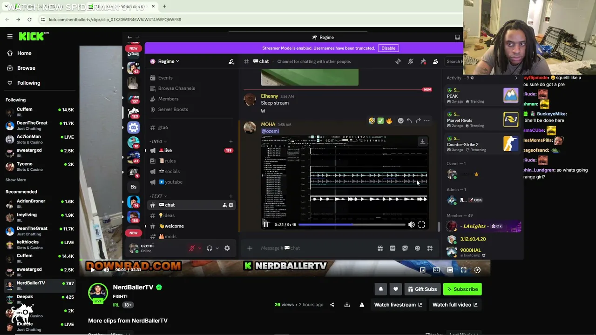Disable Discord Streamer Mode

(388, 48)
